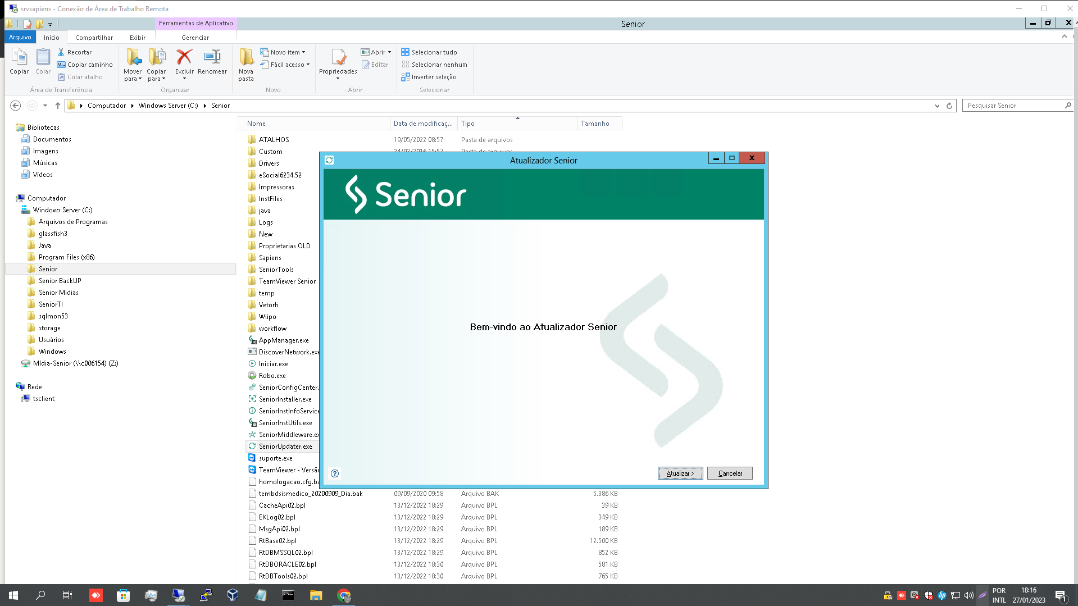Select Iniciar.exe in the file list
The image size is (1078, 606).
(274, 364)
